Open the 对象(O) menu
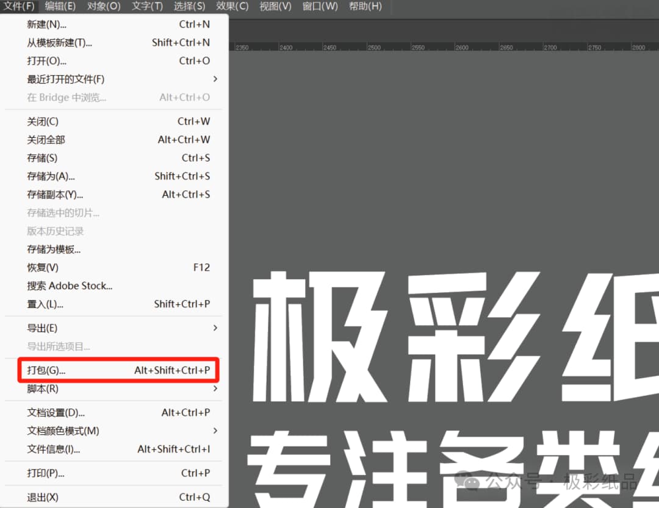The image size is (659, 508). (x=104, y=6)
